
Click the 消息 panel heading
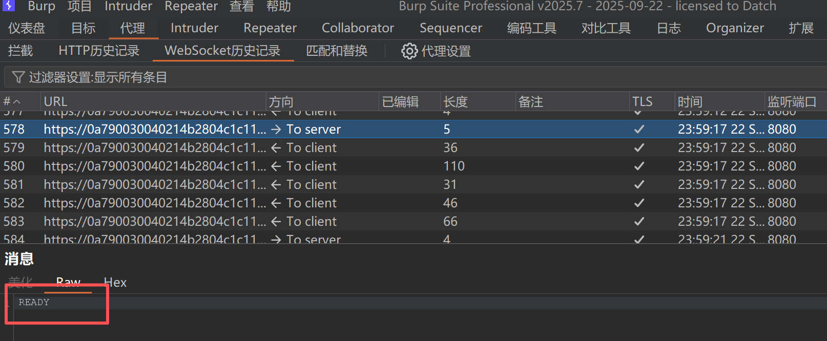point(19,259)
